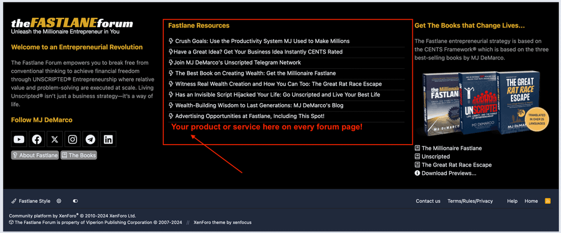
Task: Open the Fastlane Style chooser
Action: pyautogui.click(x=31, y=201)
